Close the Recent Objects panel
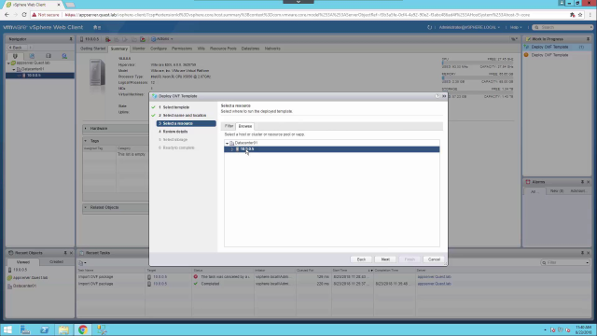The width and height of the screenshot is (597, 336). pos(71,253)
